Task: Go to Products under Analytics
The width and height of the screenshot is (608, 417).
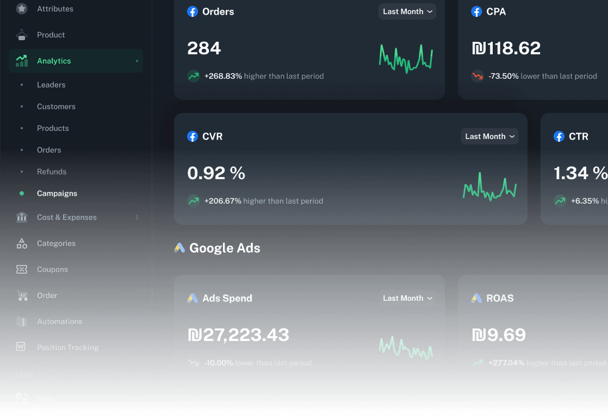Action: 53,128
